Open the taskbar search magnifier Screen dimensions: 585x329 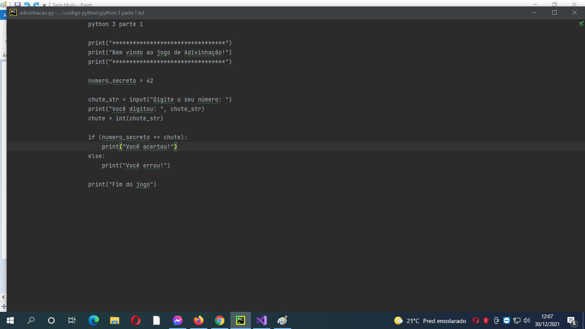(31, 320)
